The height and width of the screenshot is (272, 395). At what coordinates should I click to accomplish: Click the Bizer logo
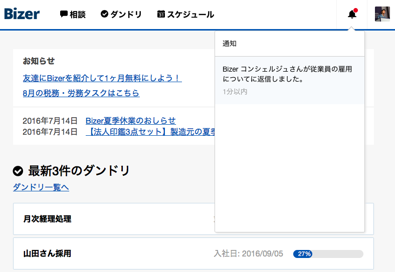coord(22,14)
